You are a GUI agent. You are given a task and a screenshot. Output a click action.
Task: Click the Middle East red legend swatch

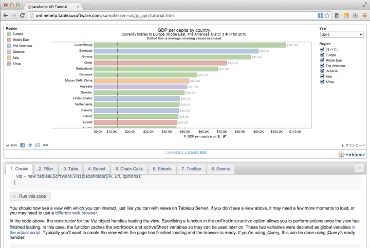click(x=9, y=40)
